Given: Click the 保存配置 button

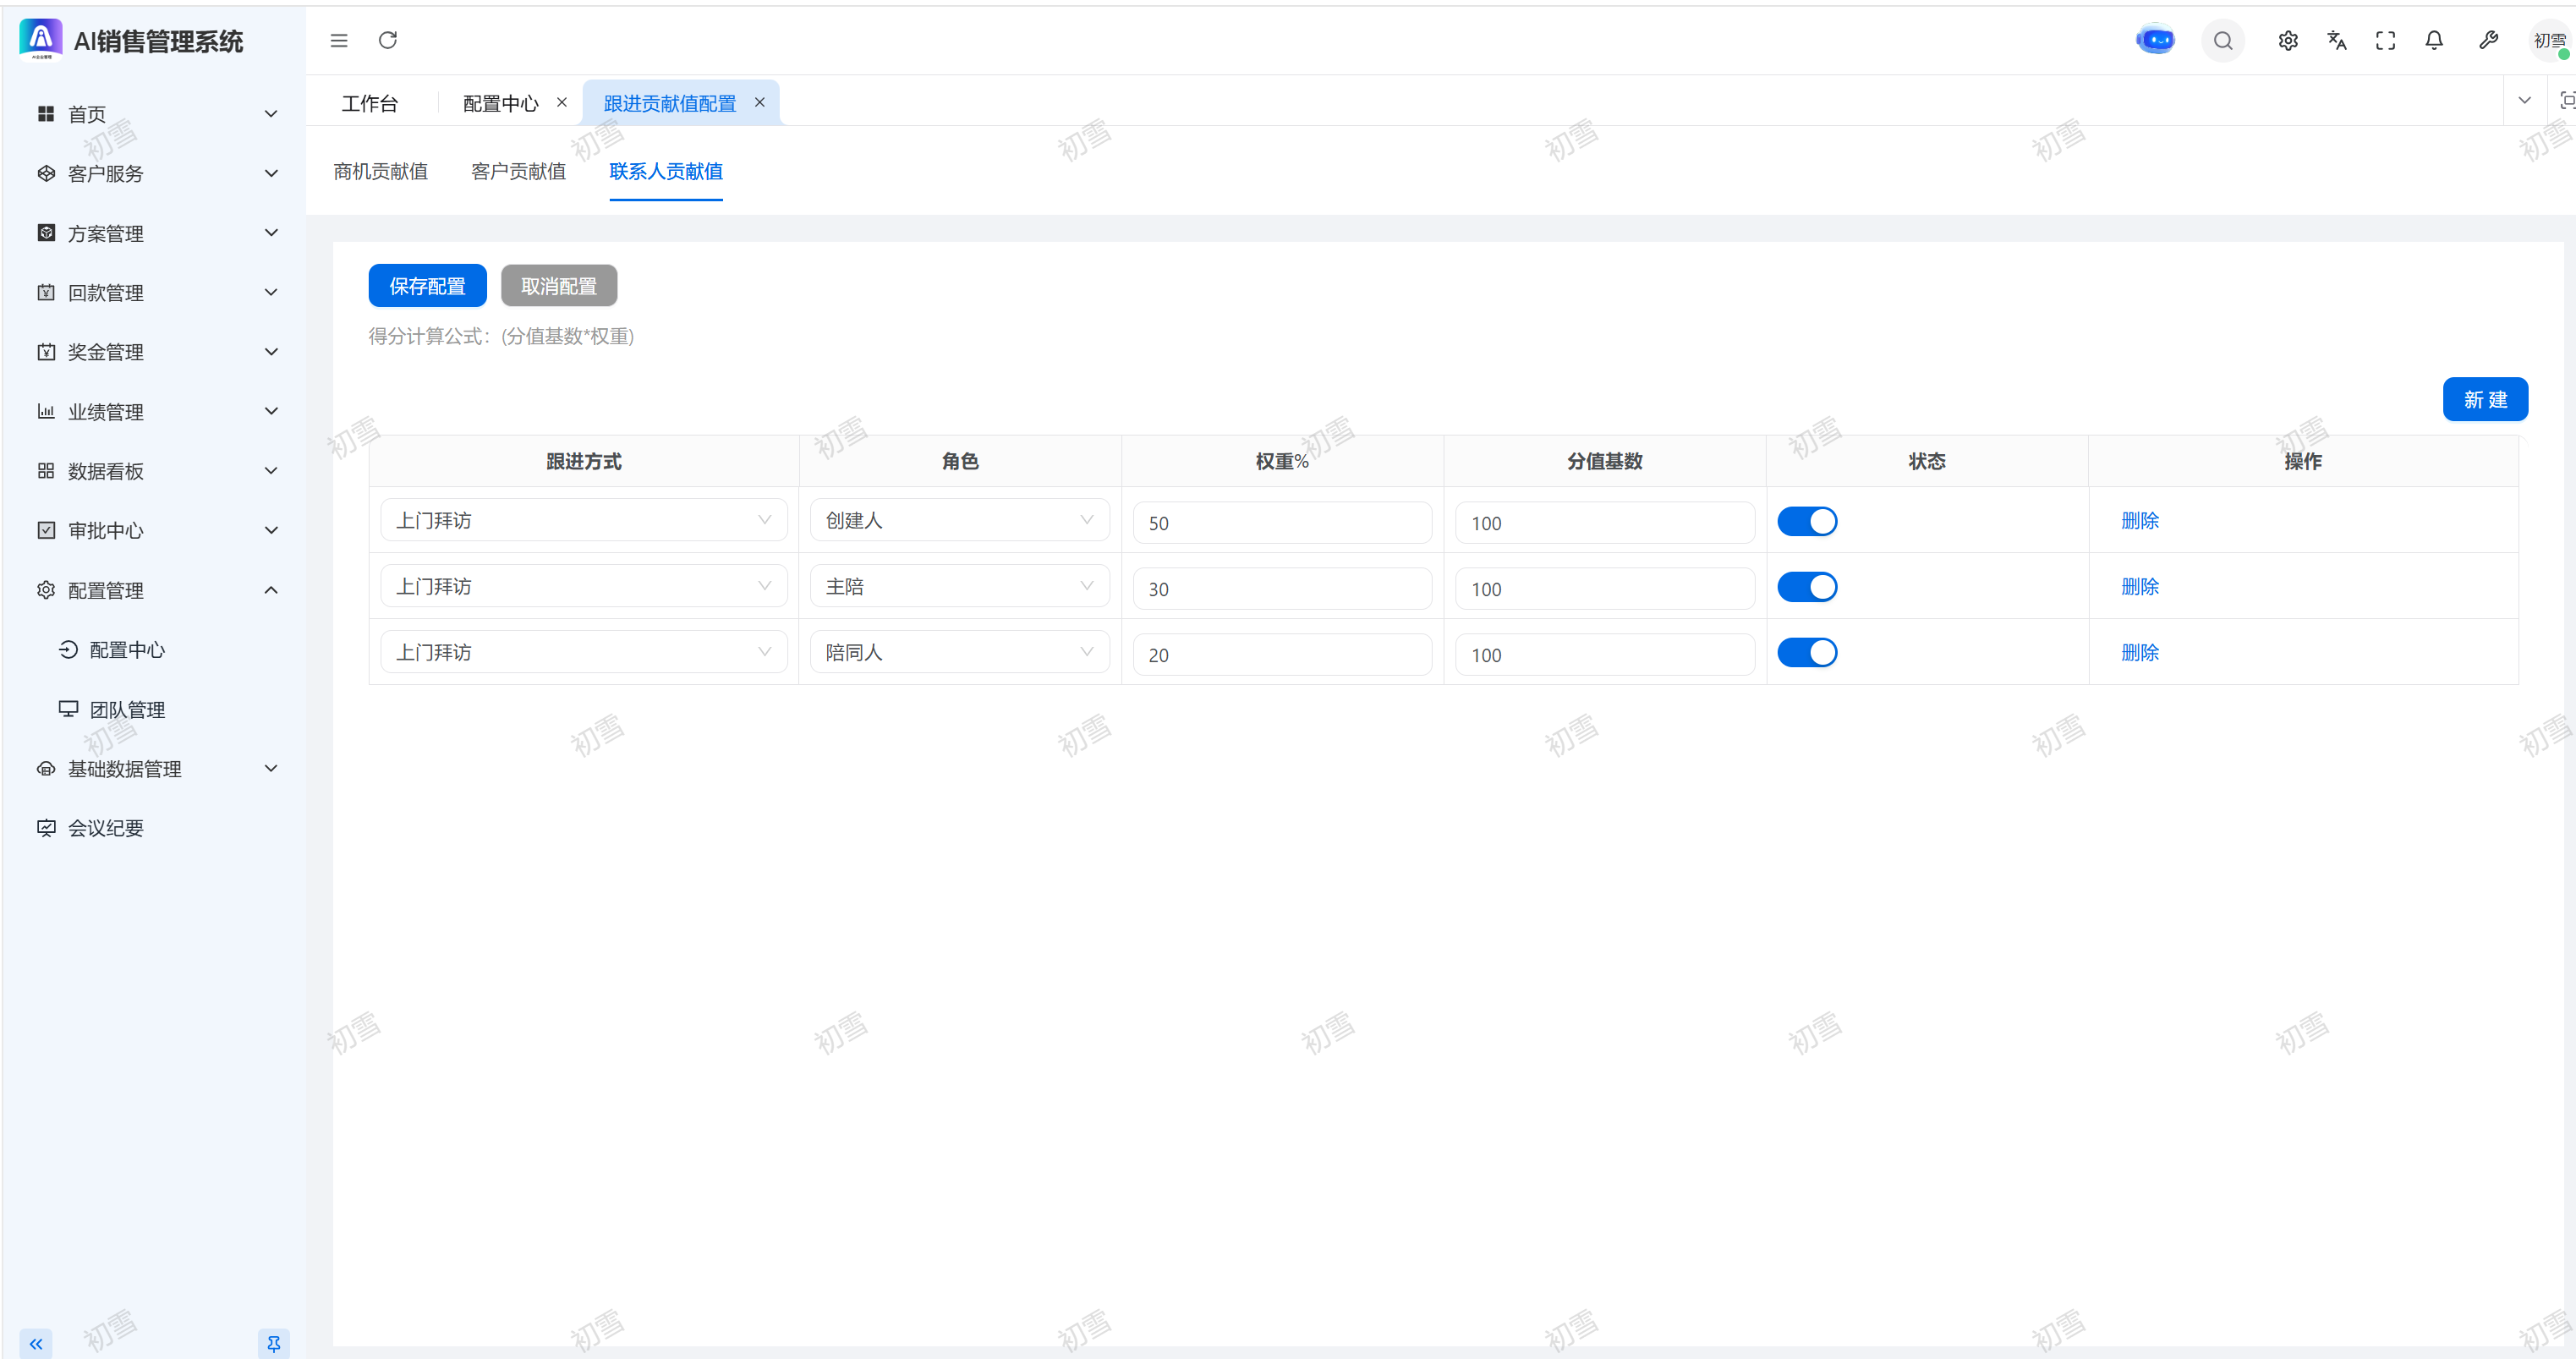Looking at the screenshot, I should [427, 286].
